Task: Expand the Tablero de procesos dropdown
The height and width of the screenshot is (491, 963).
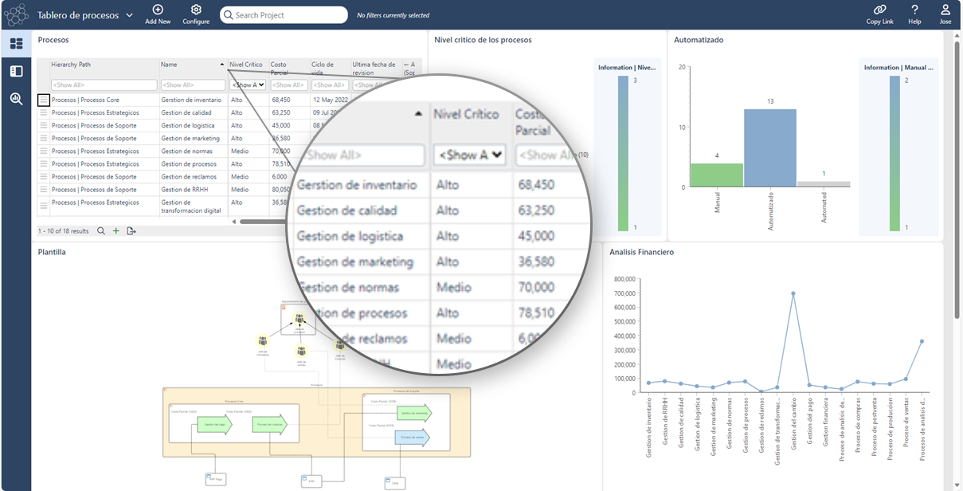Action: click(x=129, y=15)
